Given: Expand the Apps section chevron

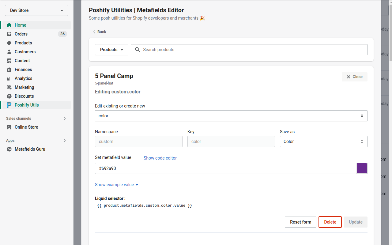Looking at the screenshot, I should point(65,141).
